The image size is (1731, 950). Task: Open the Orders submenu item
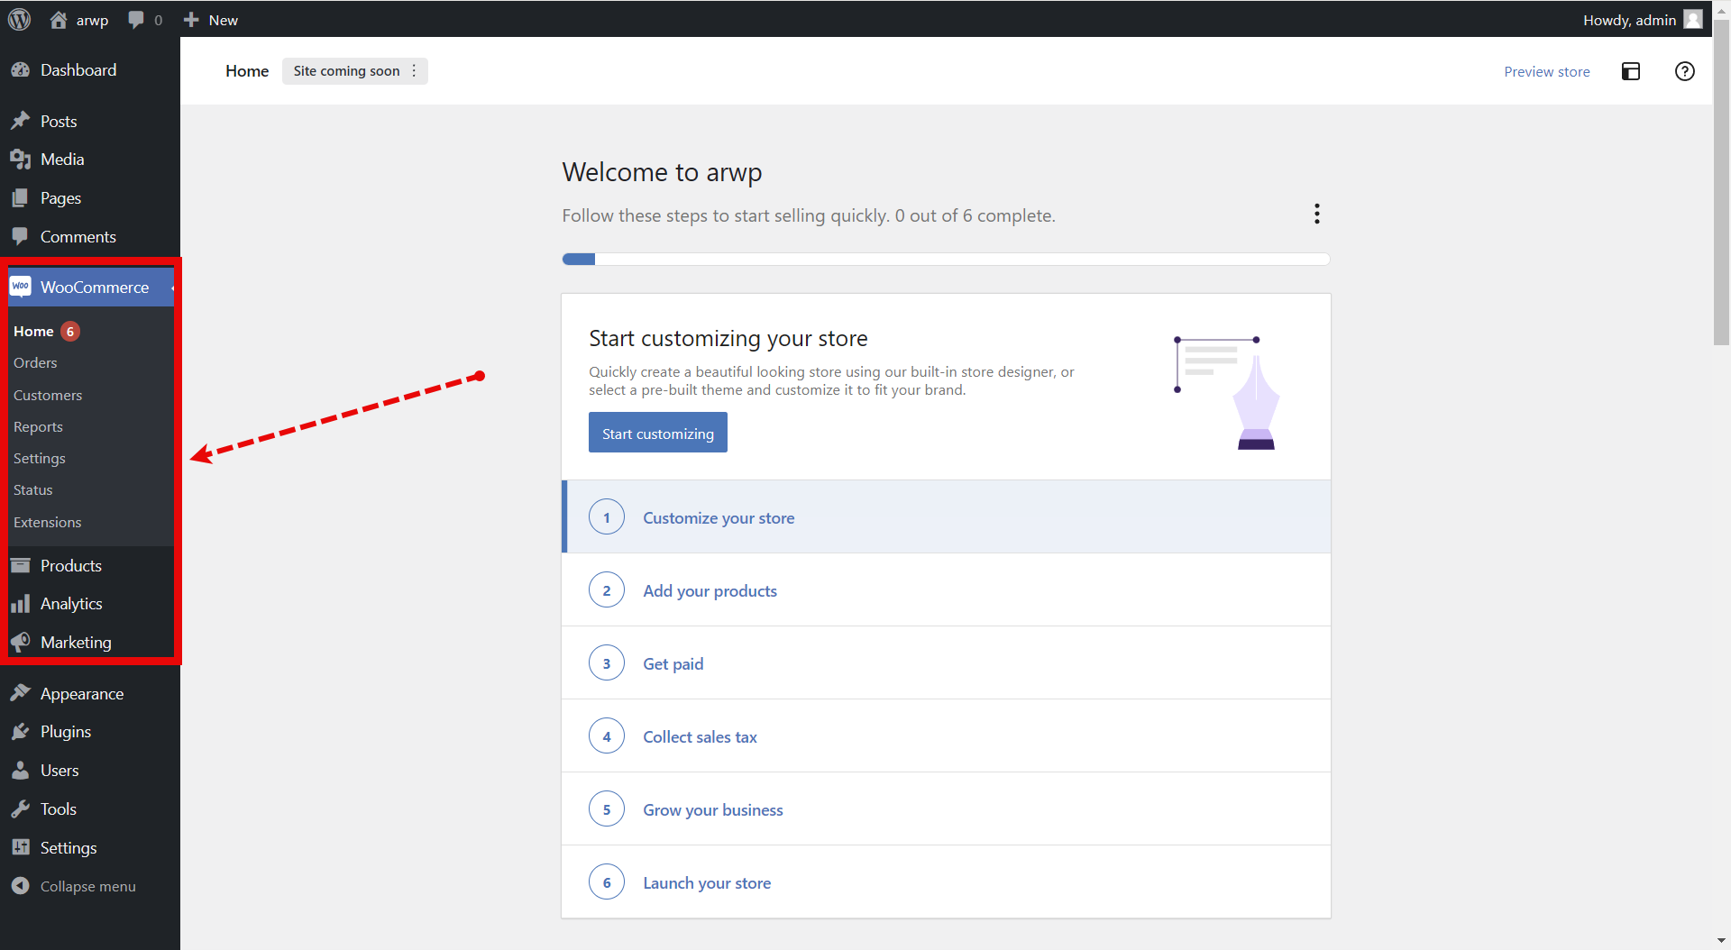tap(35, 363)
